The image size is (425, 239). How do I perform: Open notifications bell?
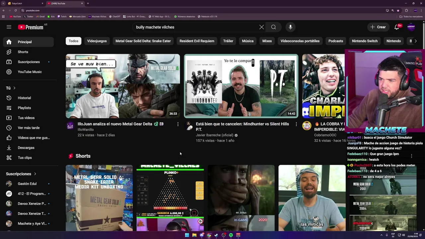(396, 27)
